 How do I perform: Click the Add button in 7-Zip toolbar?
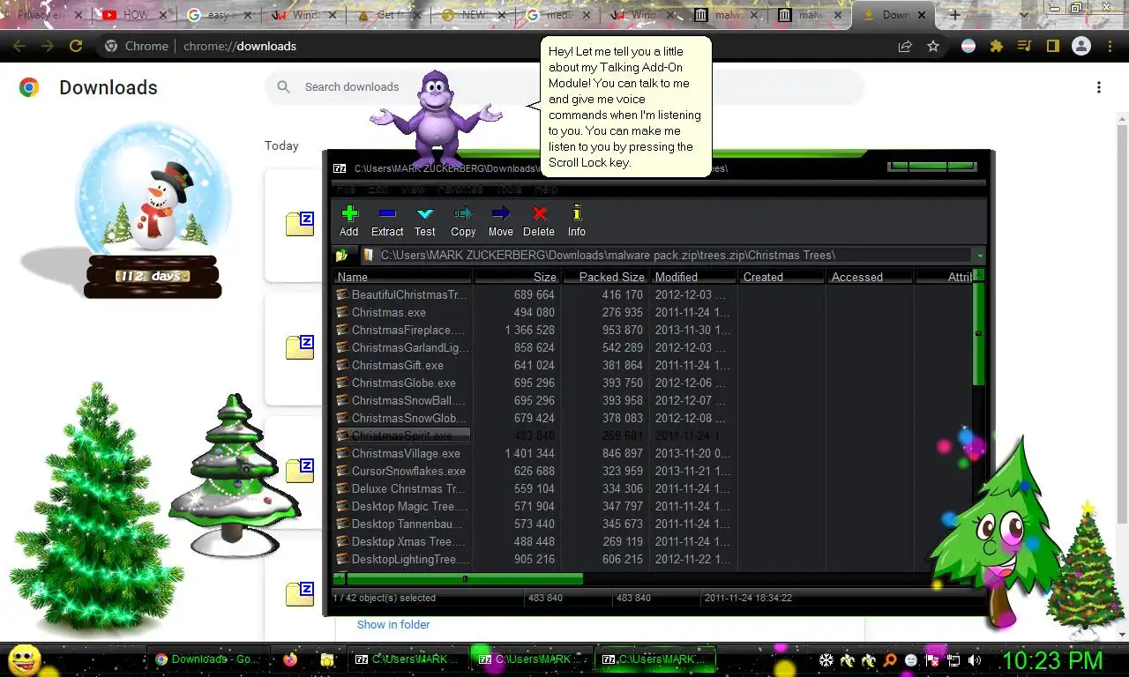coord(349,220)
